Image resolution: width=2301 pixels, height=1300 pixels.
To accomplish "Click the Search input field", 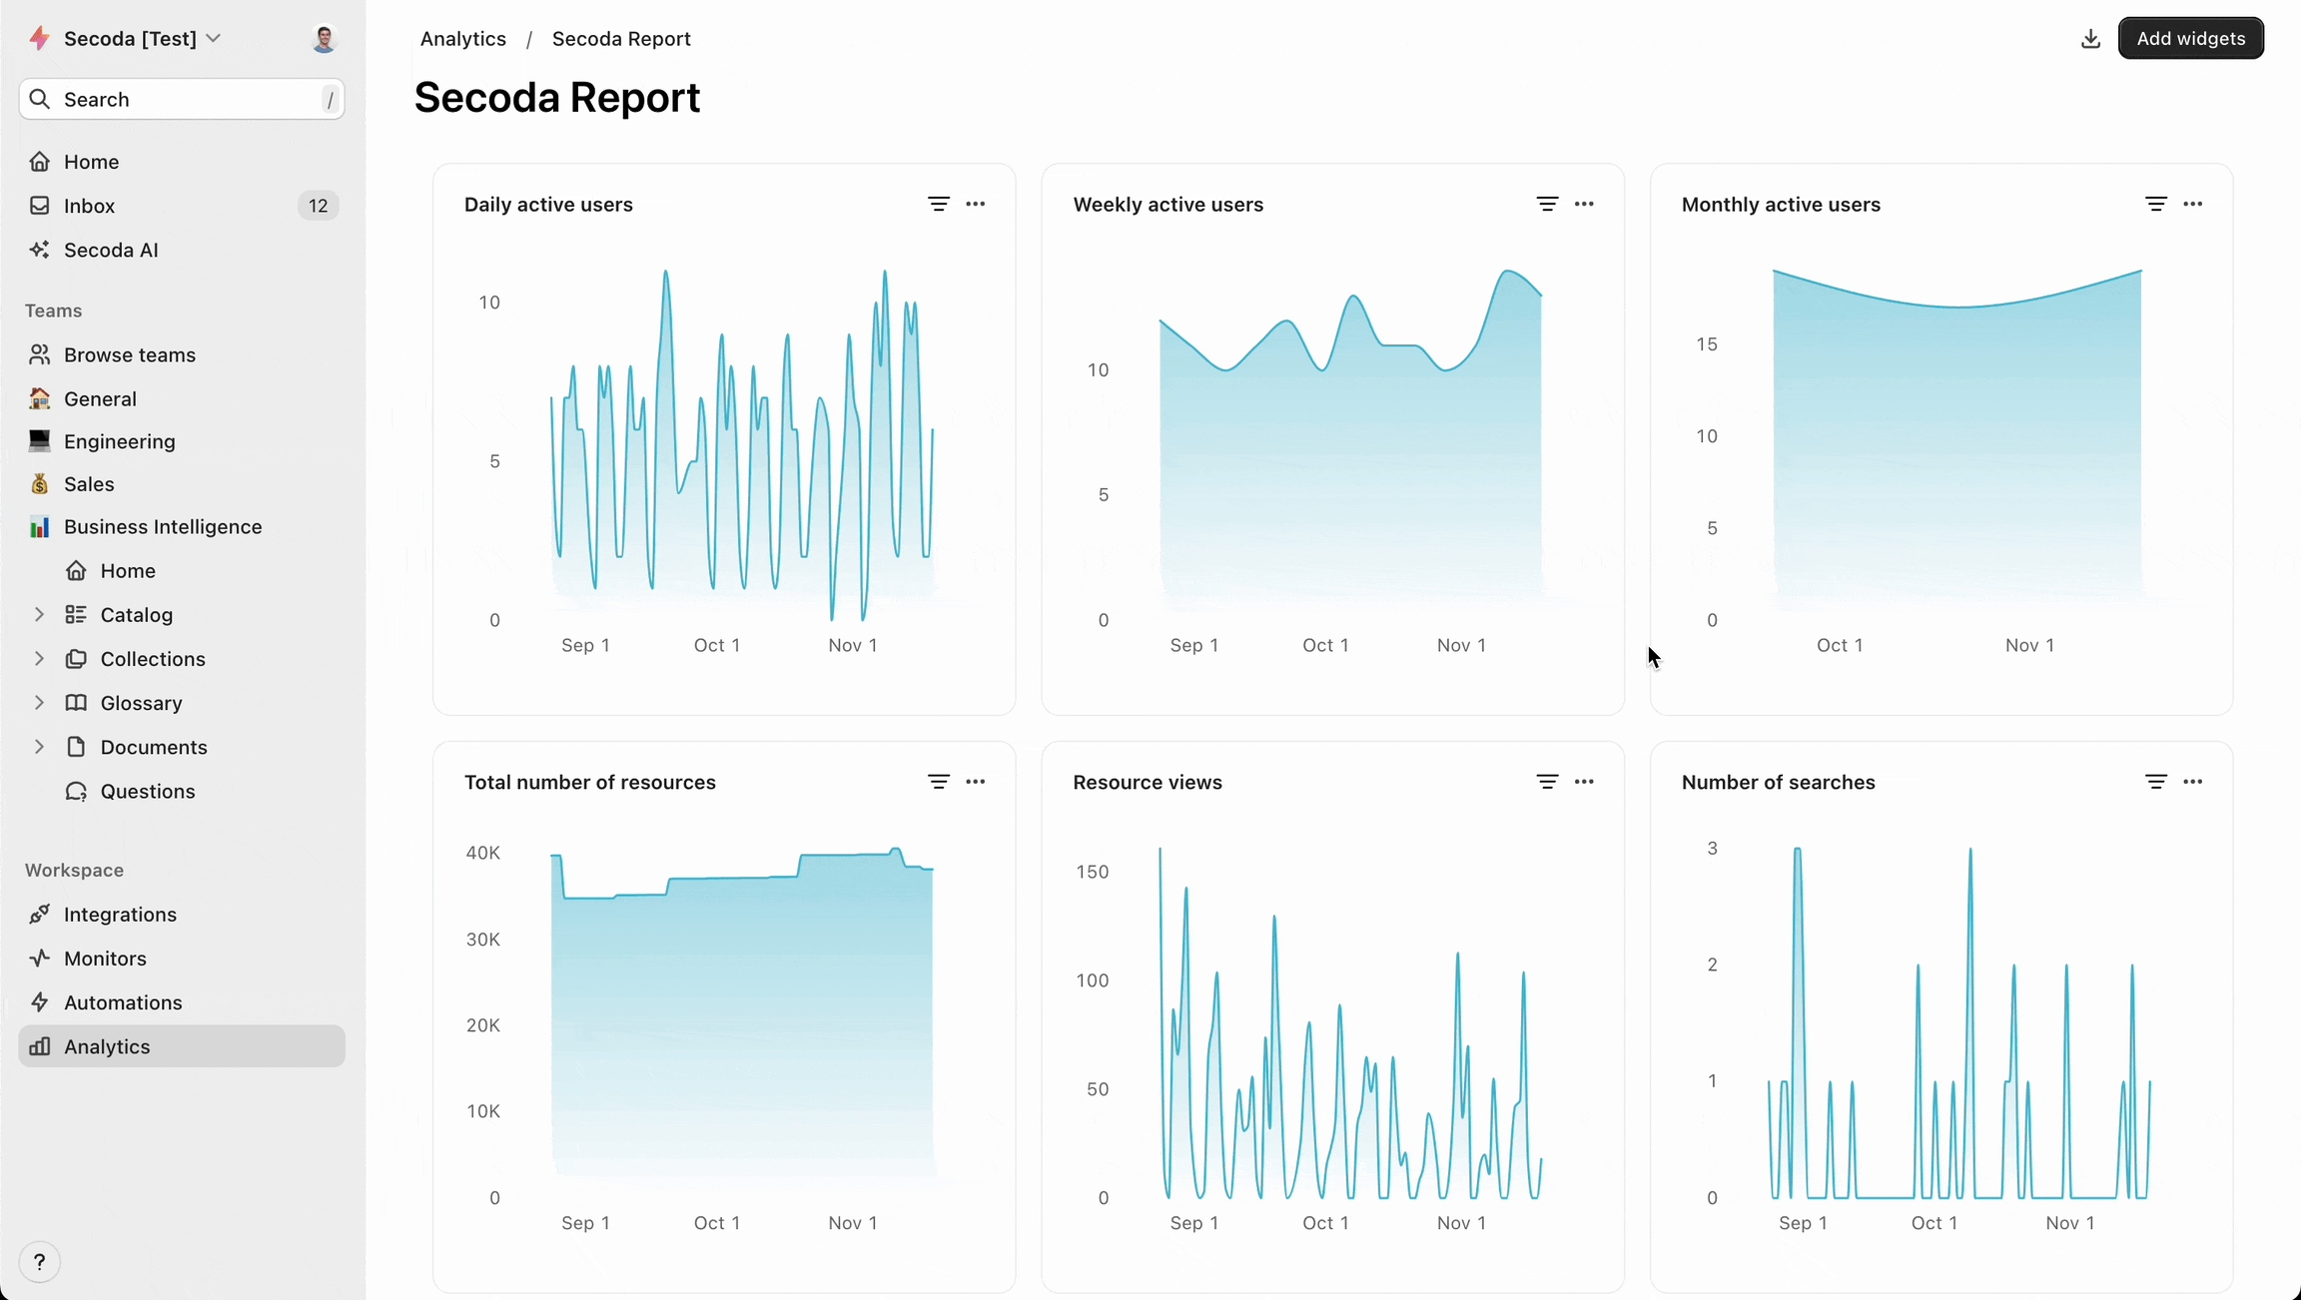I will click(x=182, y=99).
